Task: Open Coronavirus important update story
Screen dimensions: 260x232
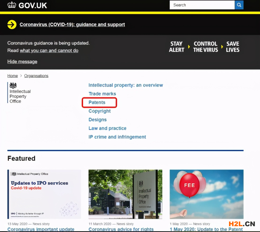Action: (x=41, y=229)
